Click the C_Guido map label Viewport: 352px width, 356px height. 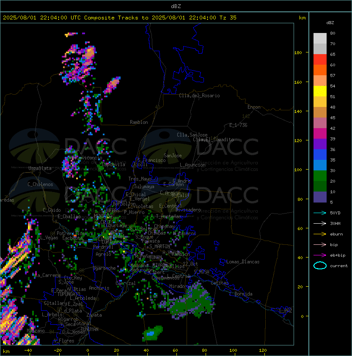(52, 210)
